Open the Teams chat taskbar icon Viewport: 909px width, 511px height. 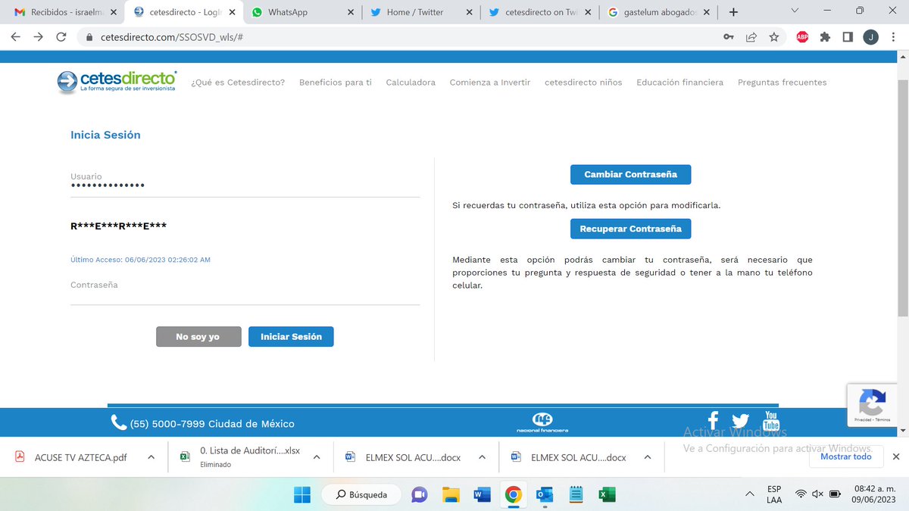coord(419,495)
